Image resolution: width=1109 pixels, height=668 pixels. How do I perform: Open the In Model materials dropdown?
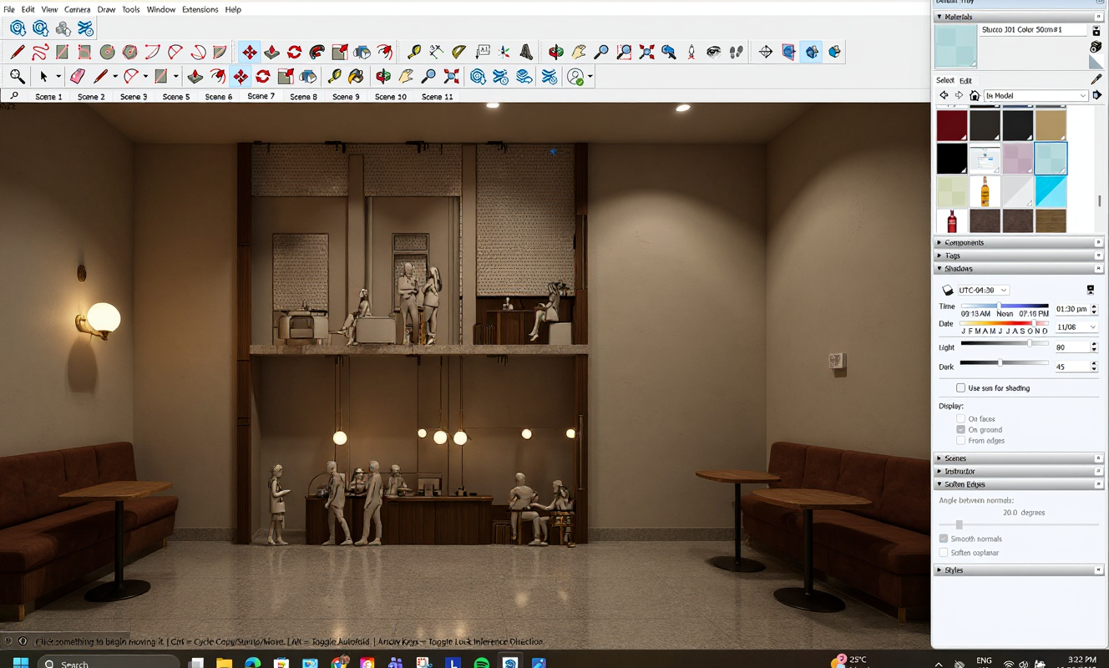pos(1036,95)
